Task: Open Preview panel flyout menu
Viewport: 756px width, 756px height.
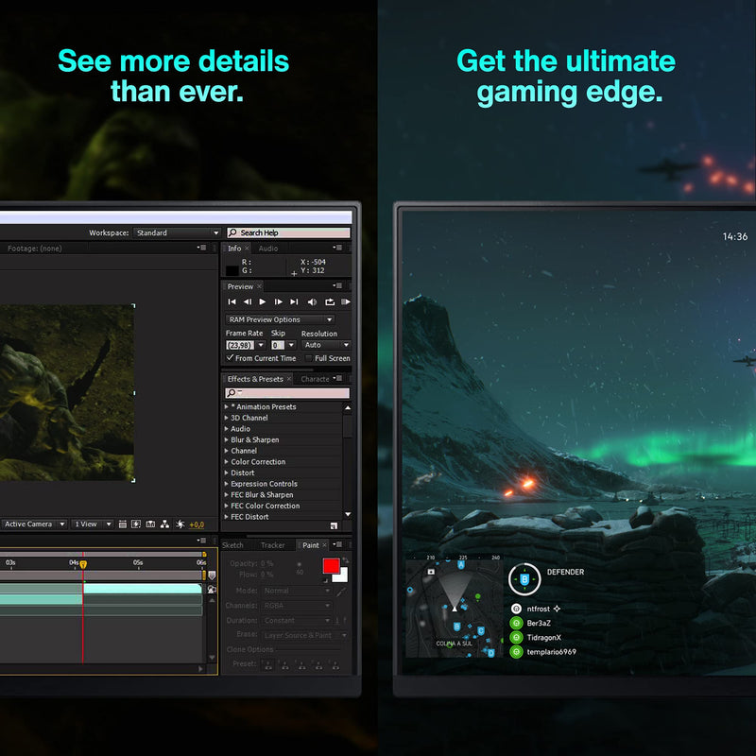Action: pyautogui.click(x=337, y=286)
